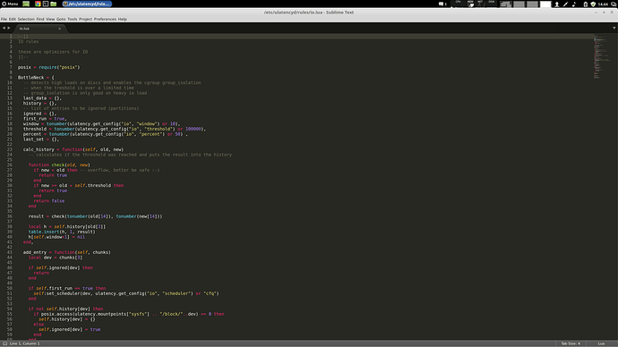
Task: Switch to the fourth workspace in pager
Action: click(545, 4)
